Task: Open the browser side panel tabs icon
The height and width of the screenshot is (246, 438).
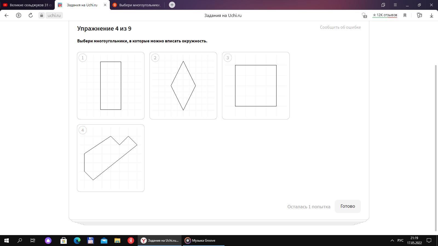Action: coord(383,5)
